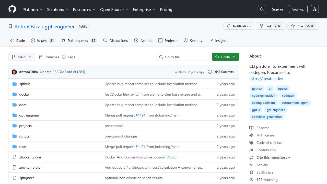Click the GitHub logo icon

12,9
